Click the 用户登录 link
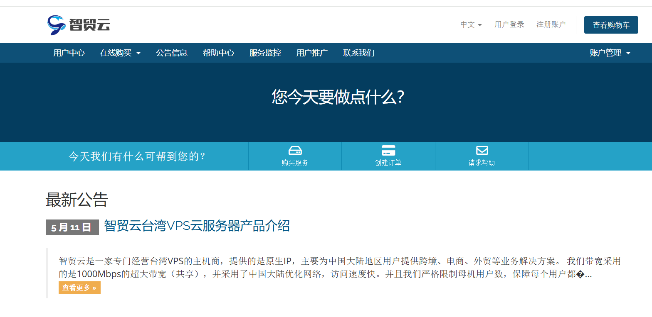The width and height of the screenshot is (652, 317). [x=509, y=24]
